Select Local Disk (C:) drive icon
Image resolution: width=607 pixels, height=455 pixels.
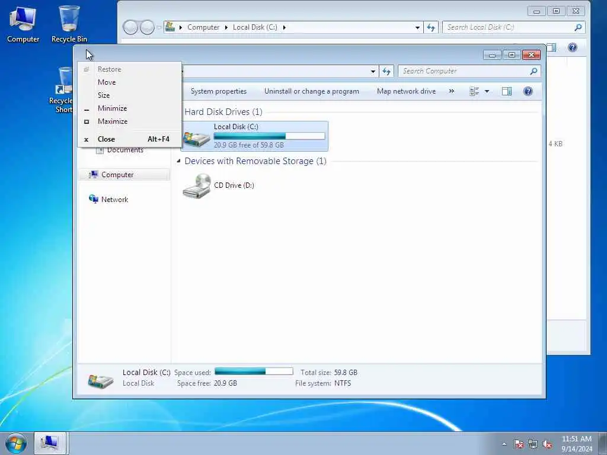tap(197, 139)
